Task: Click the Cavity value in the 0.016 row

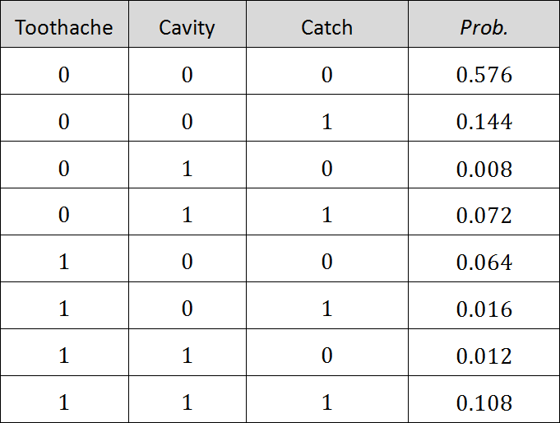Action: (187, 309)
